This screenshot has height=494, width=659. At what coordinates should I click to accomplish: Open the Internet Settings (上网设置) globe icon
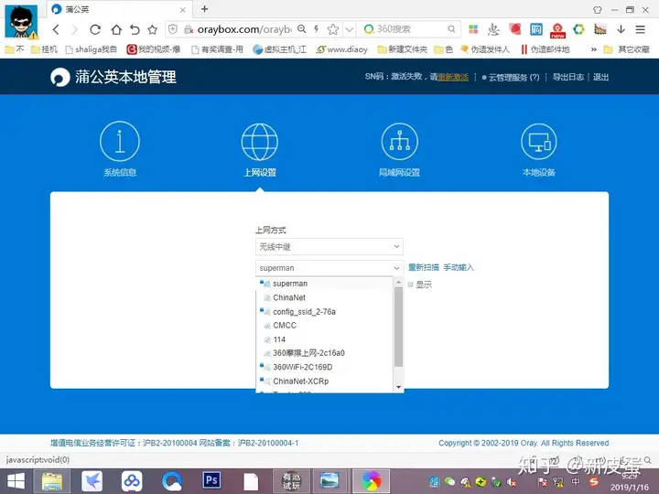point(259,142)
